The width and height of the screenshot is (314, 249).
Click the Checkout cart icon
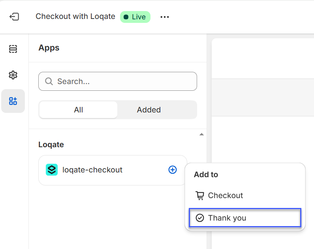pos(199,196)
